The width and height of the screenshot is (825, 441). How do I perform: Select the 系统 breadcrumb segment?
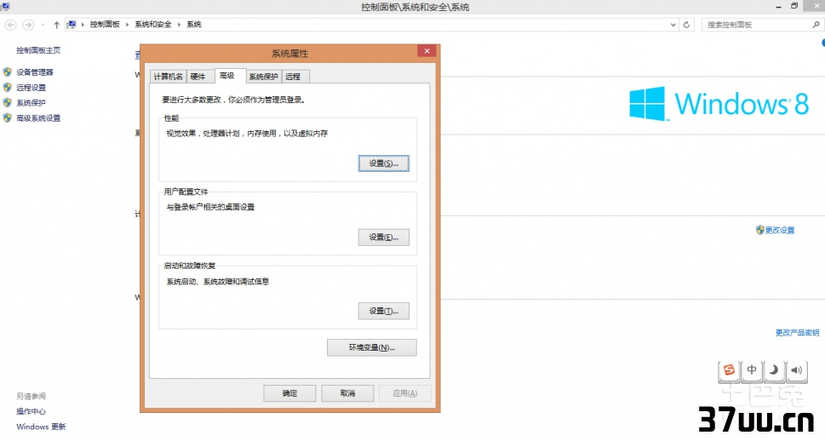coord(194,24)
